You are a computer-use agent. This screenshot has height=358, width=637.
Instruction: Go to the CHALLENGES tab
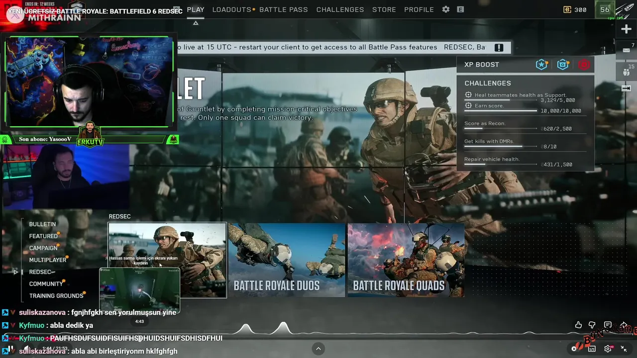coord(340,9)
